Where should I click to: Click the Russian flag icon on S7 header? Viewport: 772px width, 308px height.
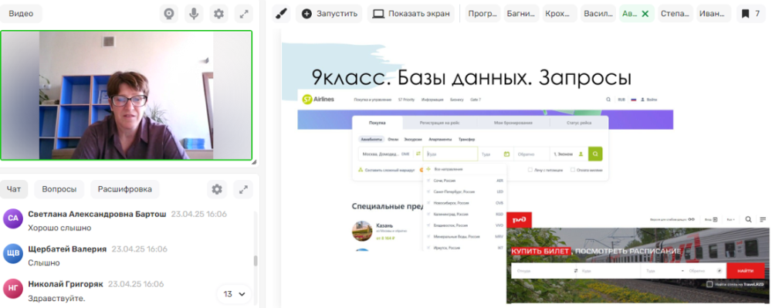click(634, 100)
